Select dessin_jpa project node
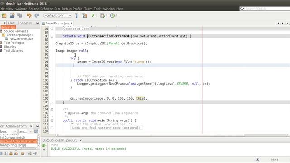 [8, 27]
